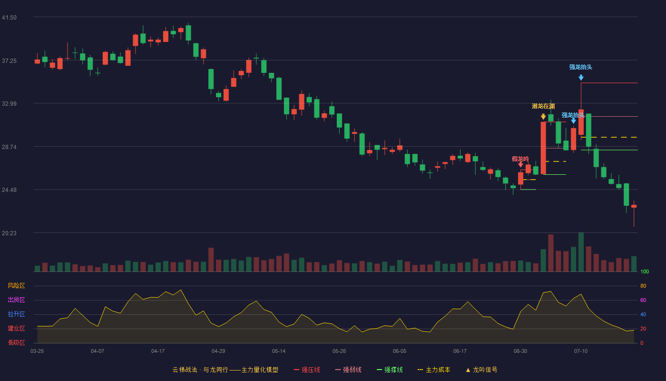Click the 06-30 date label

[520, 351]
